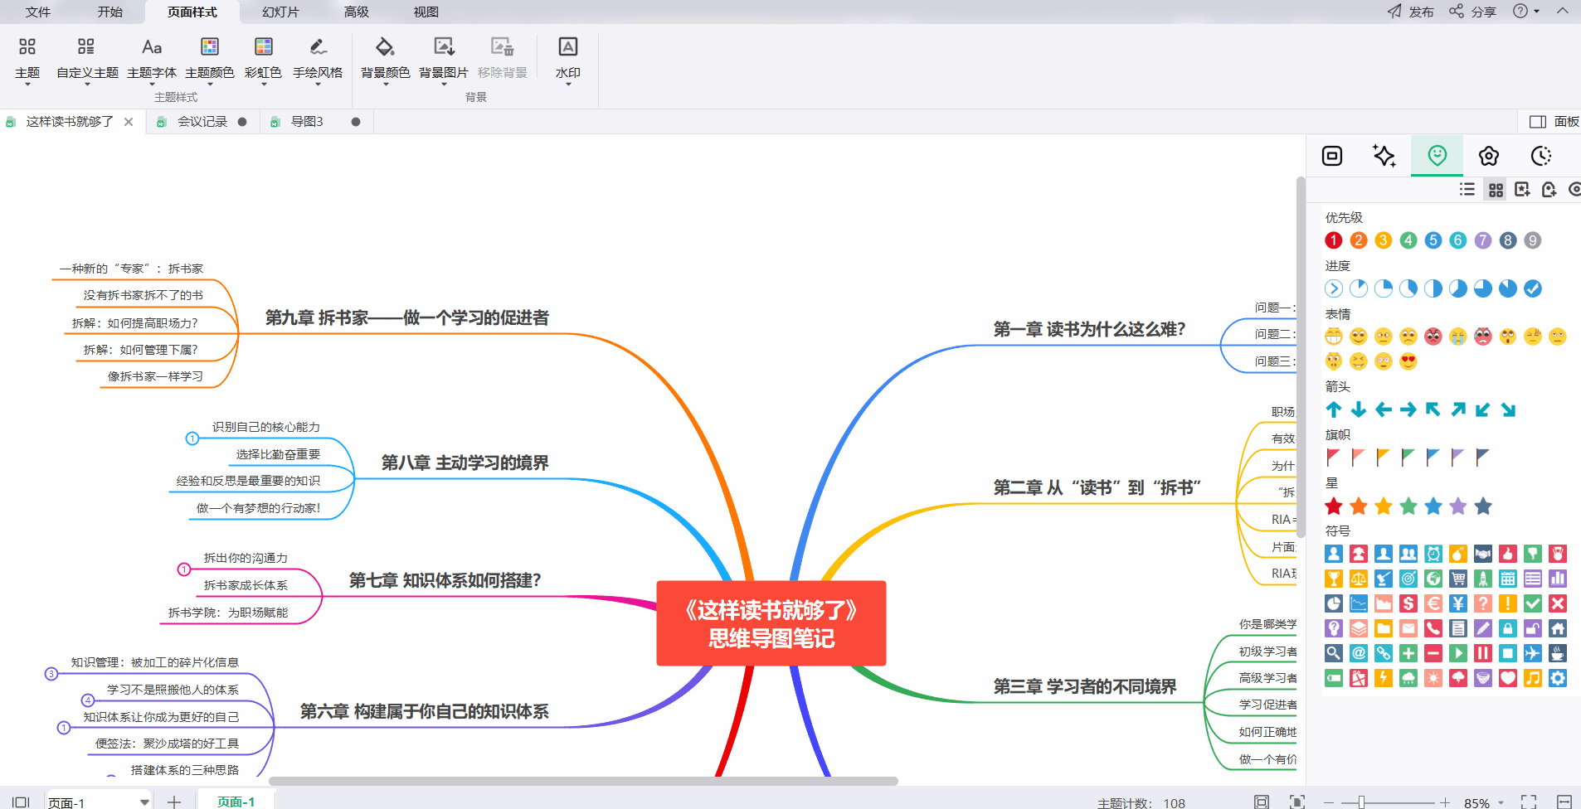Open the 页面-1 page selector dropdown
Image resolution: width=1581 pixels, height=809 pixels.
click(x=144, y=802)
